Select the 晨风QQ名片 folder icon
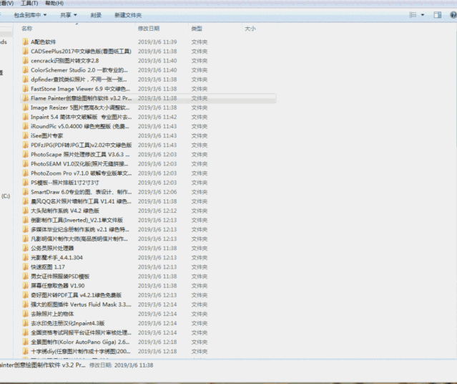 click(26, 201)
